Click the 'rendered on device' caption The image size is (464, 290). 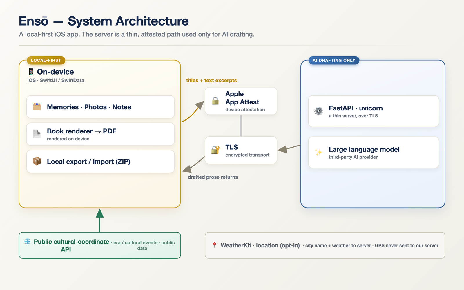tap(68, 139)
